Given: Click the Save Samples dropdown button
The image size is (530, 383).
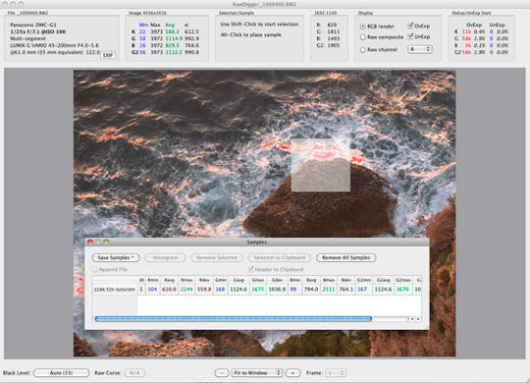Looking at the screenshot, I should point(116,258).
